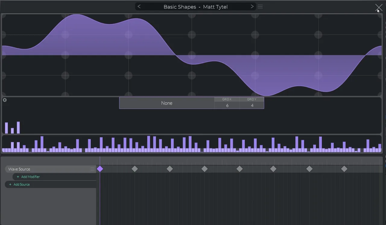Open the Wave Source row menu icon
386x225 pixels.
(x=93, y=169)
